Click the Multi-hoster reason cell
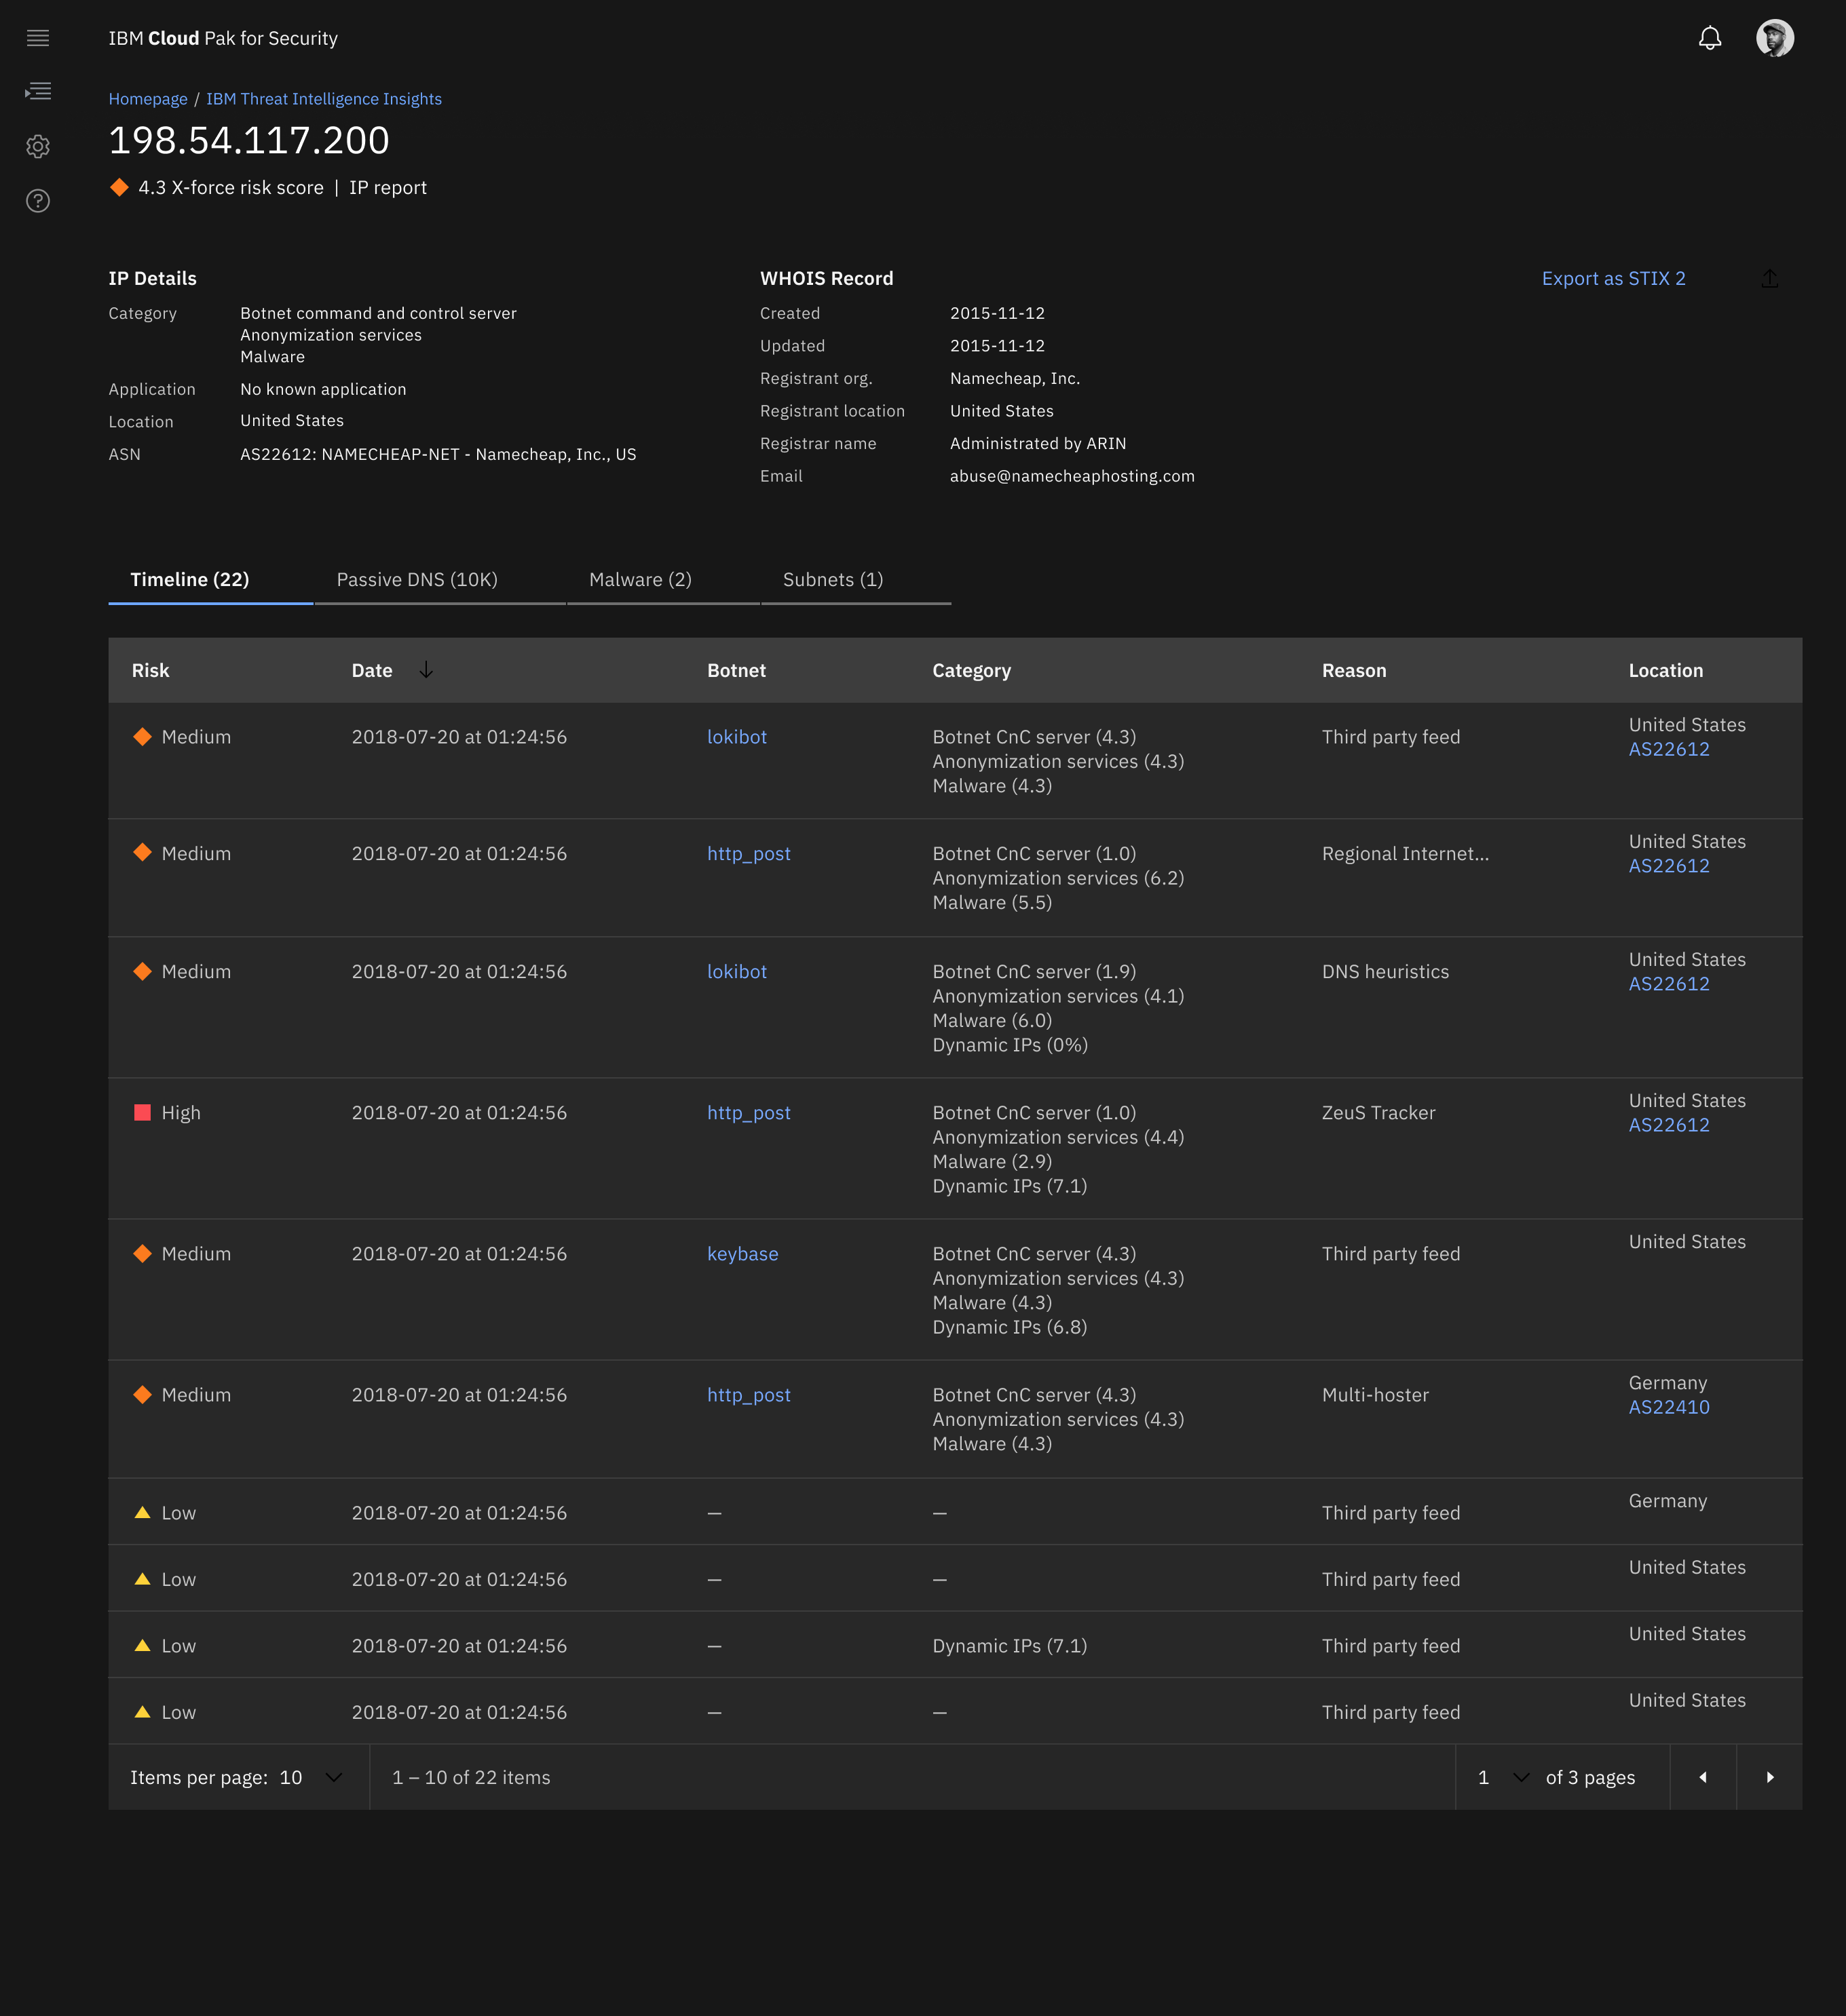Screen dimensions: 1846x2016 tap(1375, 1395)
